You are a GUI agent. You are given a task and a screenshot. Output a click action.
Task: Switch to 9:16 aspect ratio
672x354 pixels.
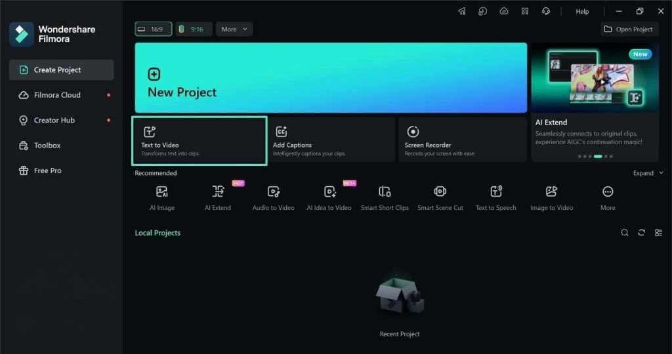click(194, 29)
